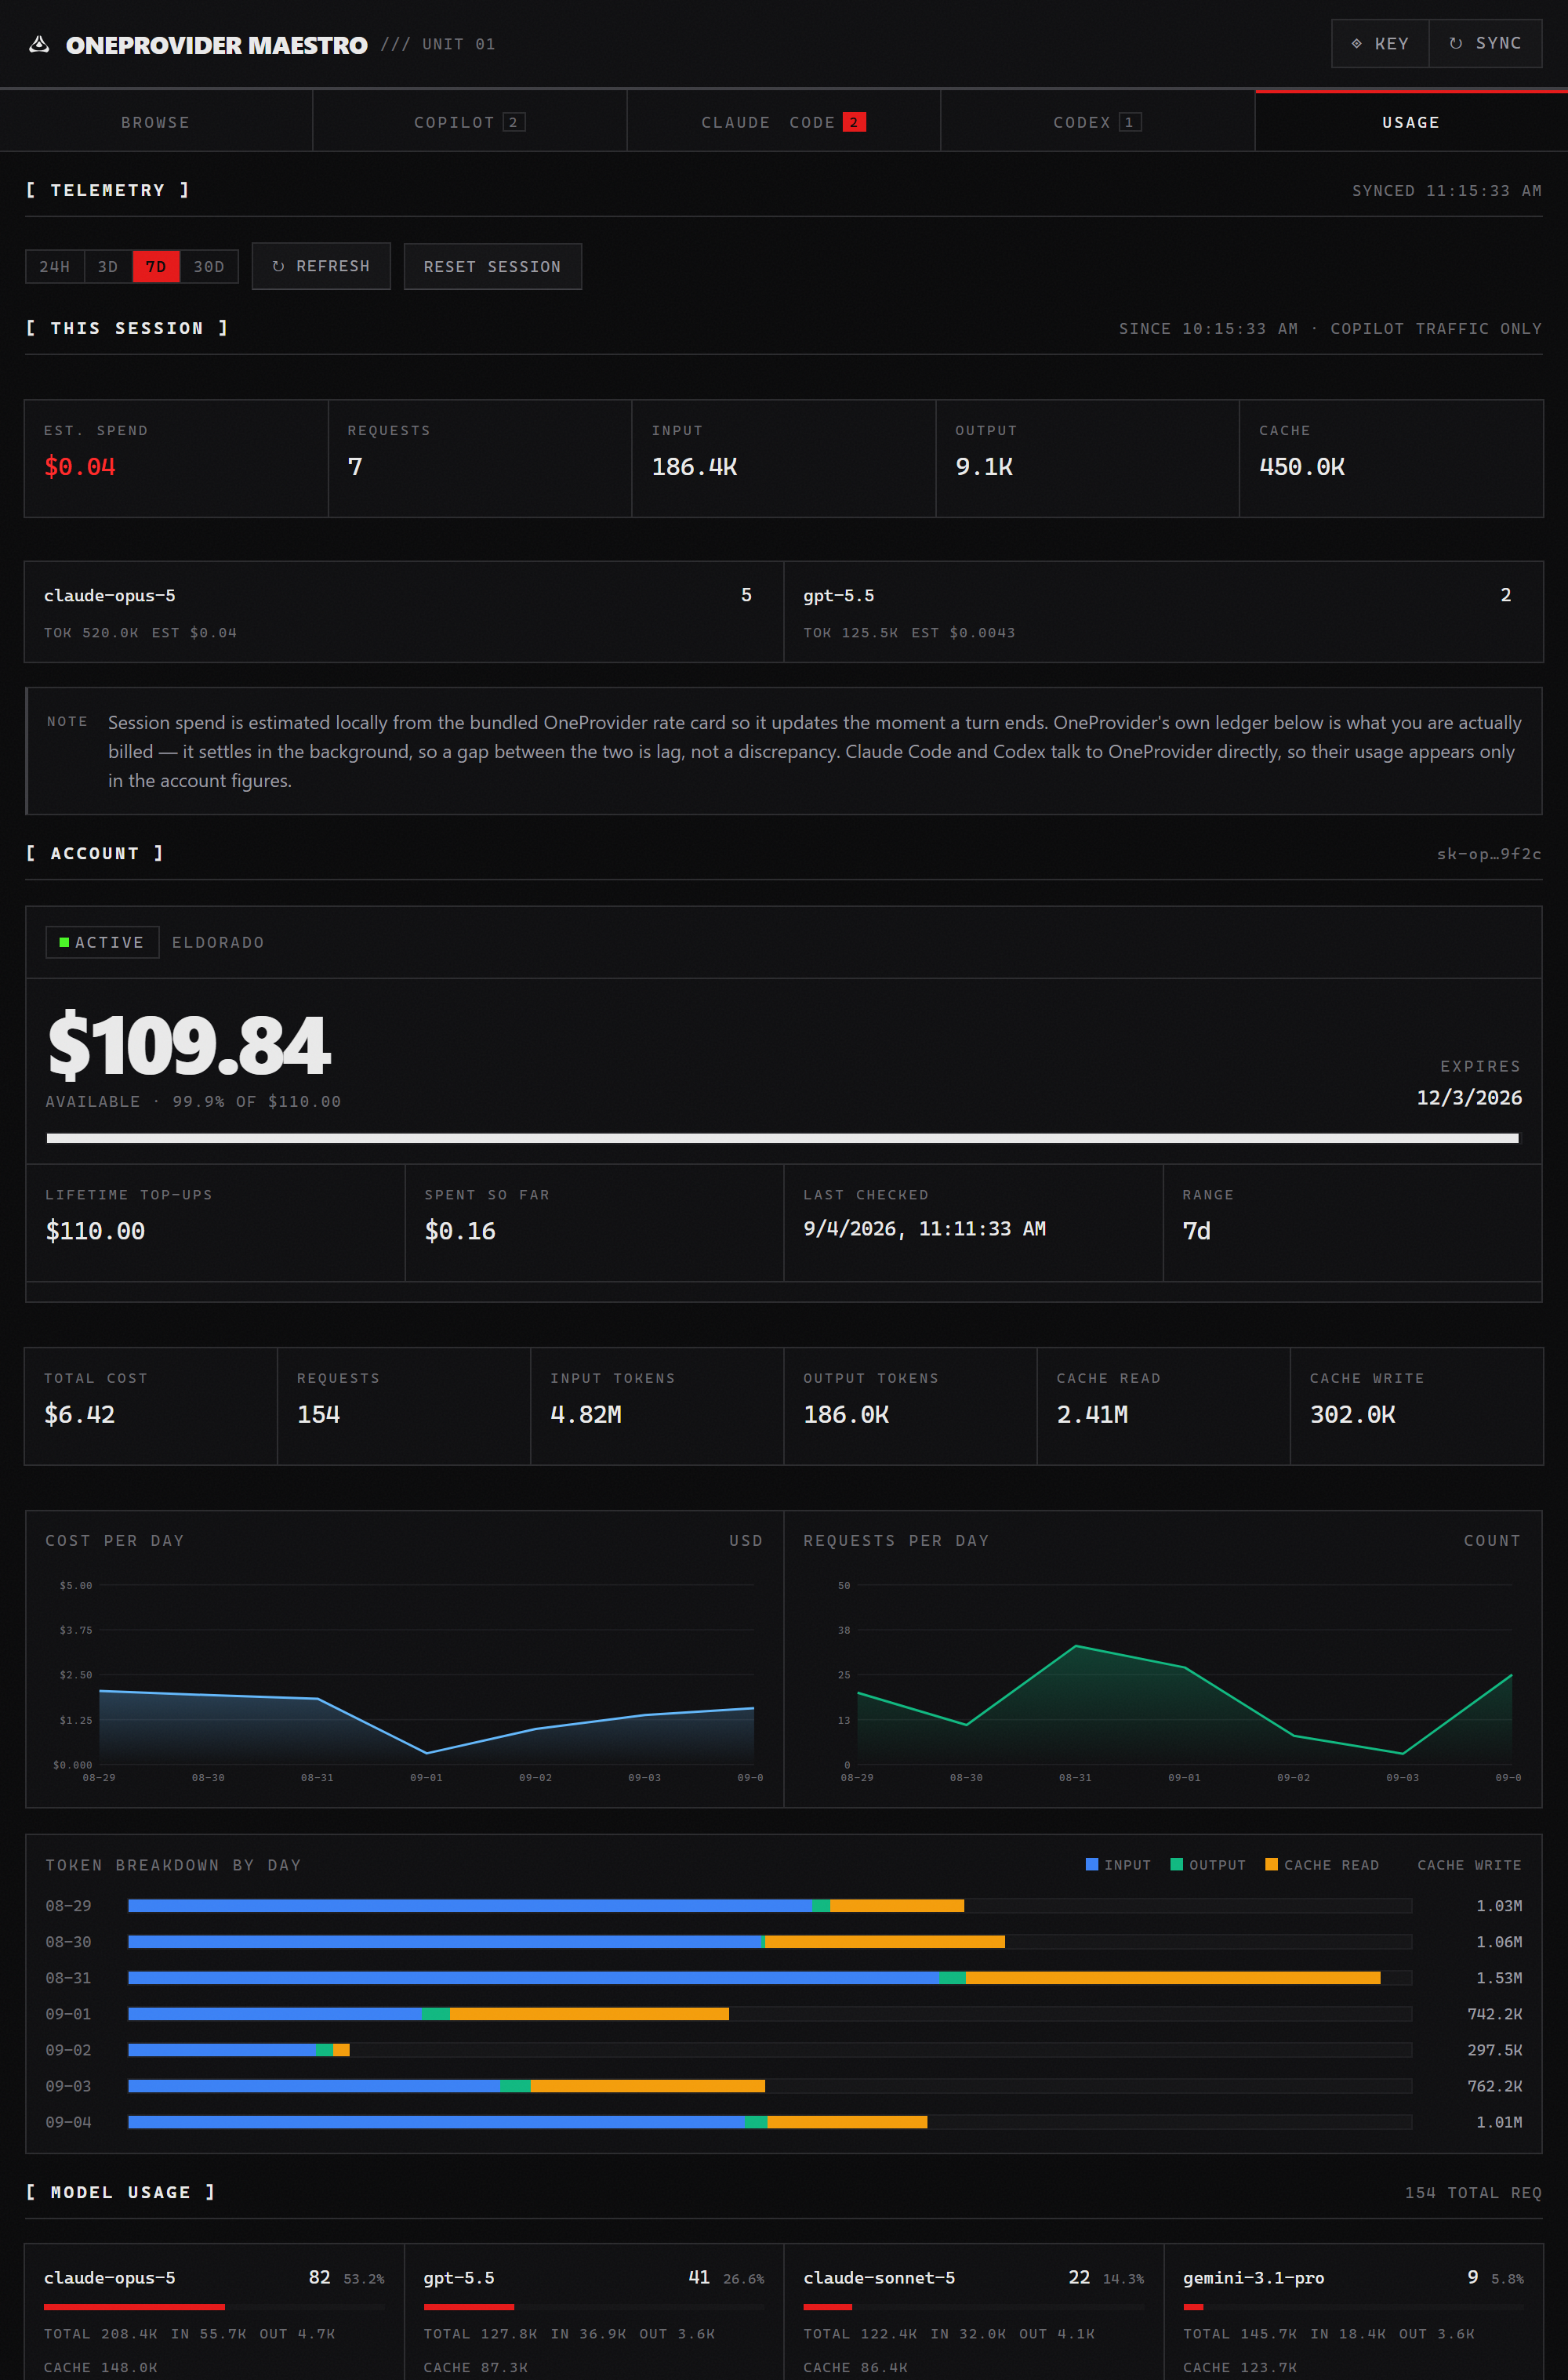1568x2380 pixels.
Task: Click OUTPUT TOKENS 186.0K card
Action: (910, 1406)
